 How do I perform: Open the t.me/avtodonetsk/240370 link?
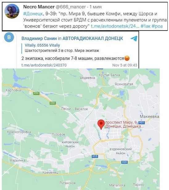(44, 65)
